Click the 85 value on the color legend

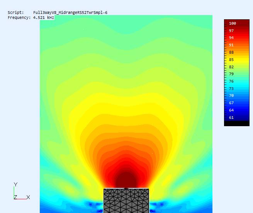[x=231, y=60]
